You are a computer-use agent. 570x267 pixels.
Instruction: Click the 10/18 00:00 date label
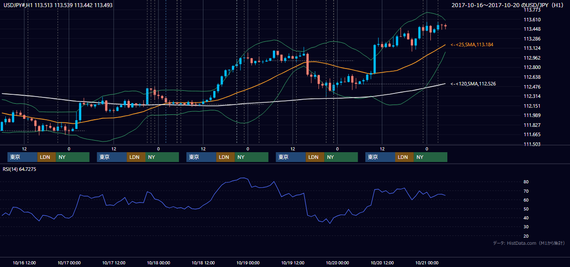(x=159, y=263)
